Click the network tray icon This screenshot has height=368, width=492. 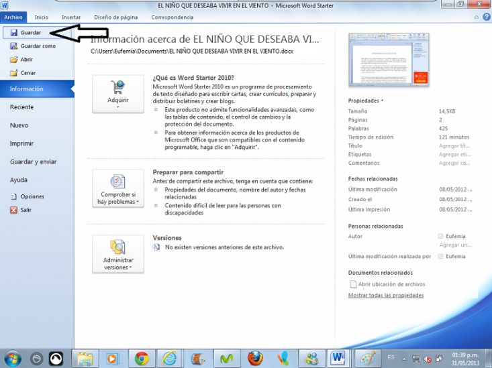click(x=415, y=359)
